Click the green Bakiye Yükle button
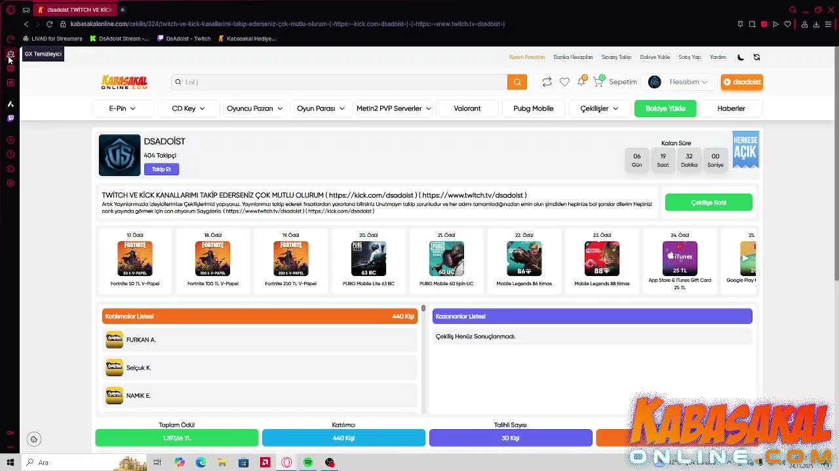Image resolution: width=839 pixels, height=471 pixels. coord(665,109)
